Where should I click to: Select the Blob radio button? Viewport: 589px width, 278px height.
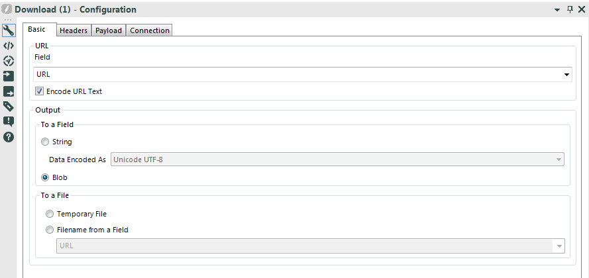coord(45,178)
